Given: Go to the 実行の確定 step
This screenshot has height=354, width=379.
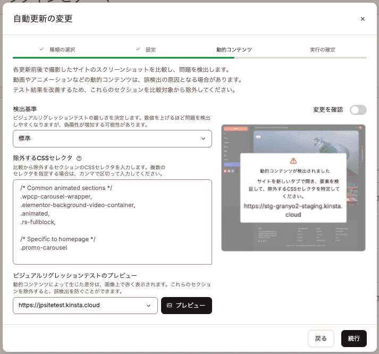Looking at the screenshot, I should pos(323,50).
